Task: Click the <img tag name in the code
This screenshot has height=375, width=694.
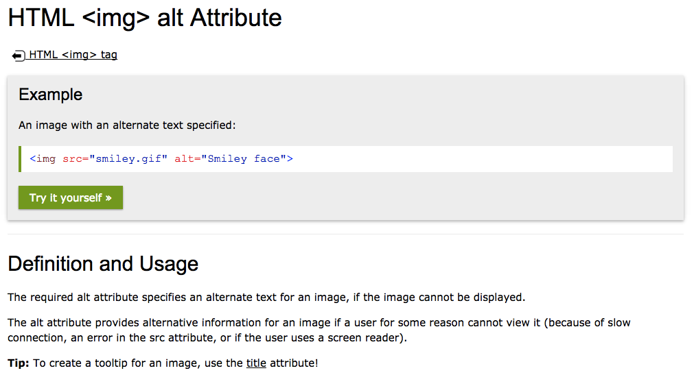Action: click(43, 159)
